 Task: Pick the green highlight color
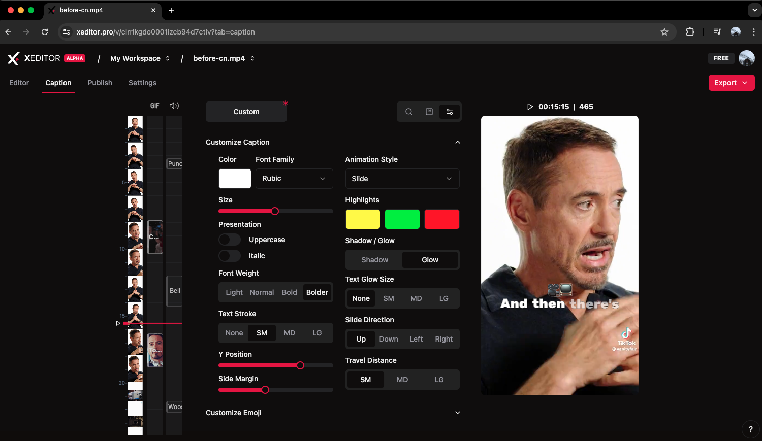coord(402,219)
